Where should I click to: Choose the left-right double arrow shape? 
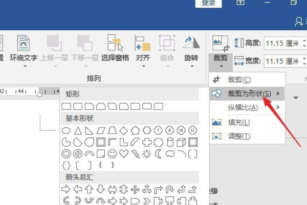112,190
